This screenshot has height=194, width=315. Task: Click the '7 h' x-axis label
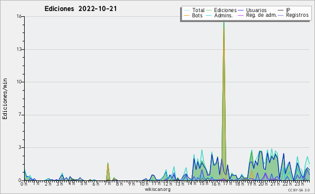pyautogui.click(x=107, y=184)
